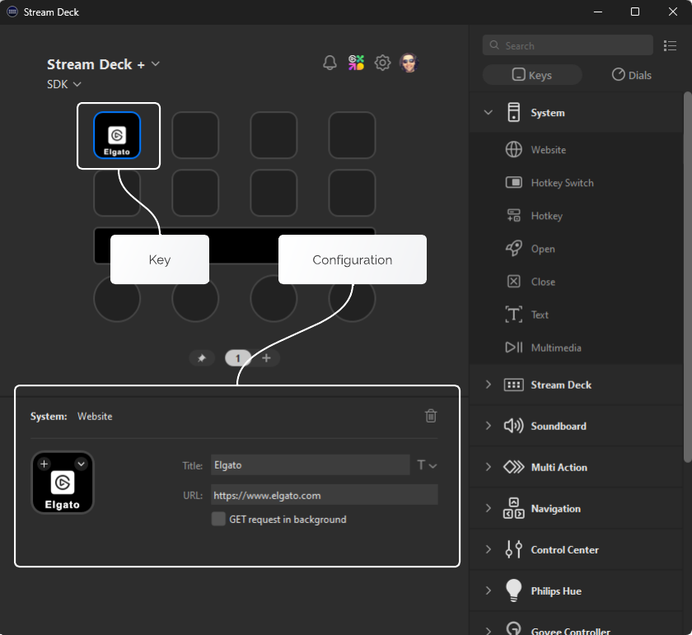Enable GET request in background
This screenshot has width=692, height=635.
(218, 519)
